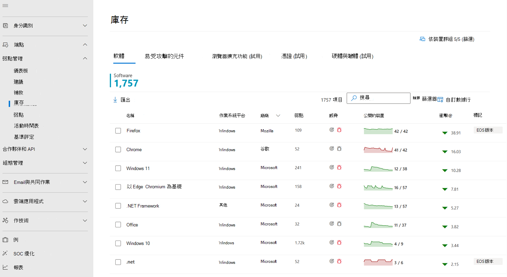
Task: Open the 易受攻擊的元件 tab
Action: [165, 56]
